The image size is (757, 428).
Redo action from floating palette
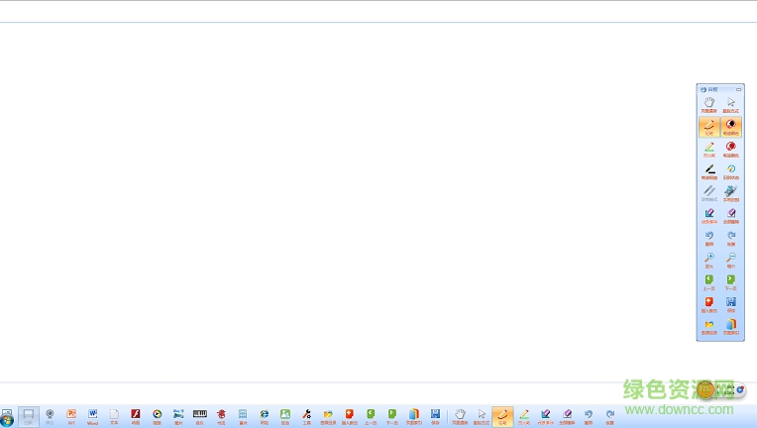731,238
